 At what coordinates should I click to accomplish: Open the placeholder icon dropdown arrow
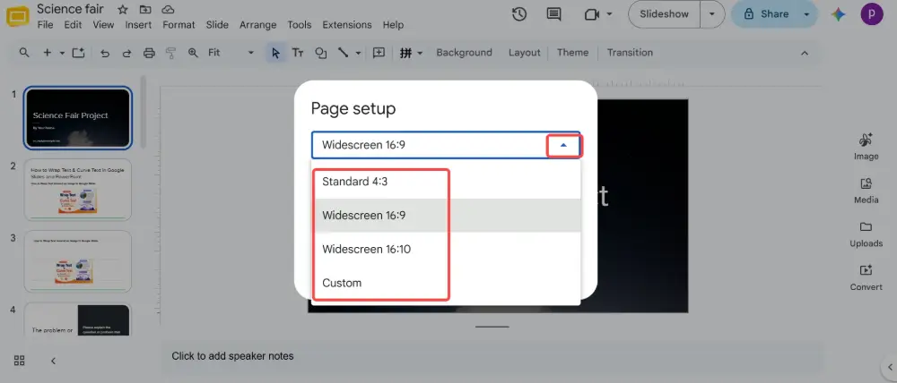(x=420, y=53)
